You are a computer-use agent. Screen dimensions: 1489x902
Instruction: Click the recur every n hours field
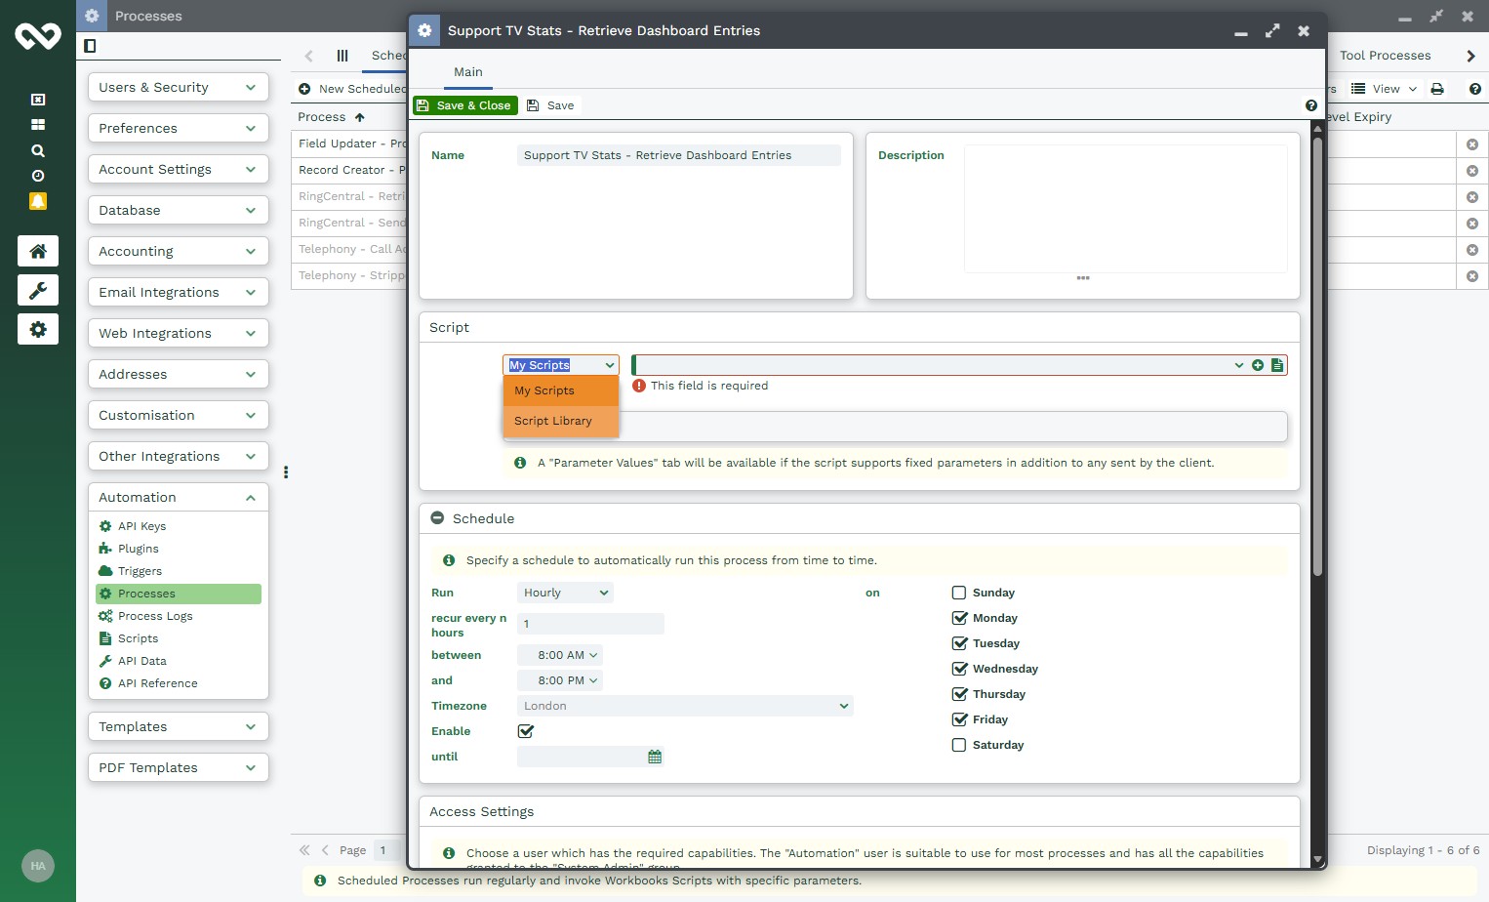tap(590, 624)
